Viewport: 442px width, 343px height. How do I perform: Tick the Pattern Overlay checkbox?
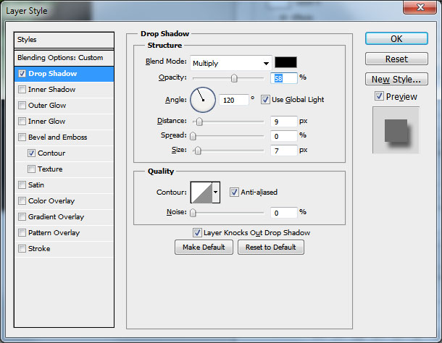22,232
